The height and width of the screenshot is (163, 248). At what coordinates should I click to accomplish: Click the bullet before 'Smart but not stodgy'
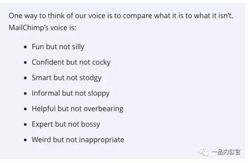(x=25, y=78)
